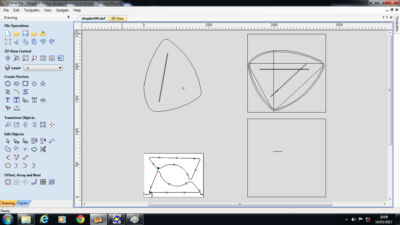Select the Draw Text tool
The width and height of the screenshot is (400, 225).
(8, 100)
